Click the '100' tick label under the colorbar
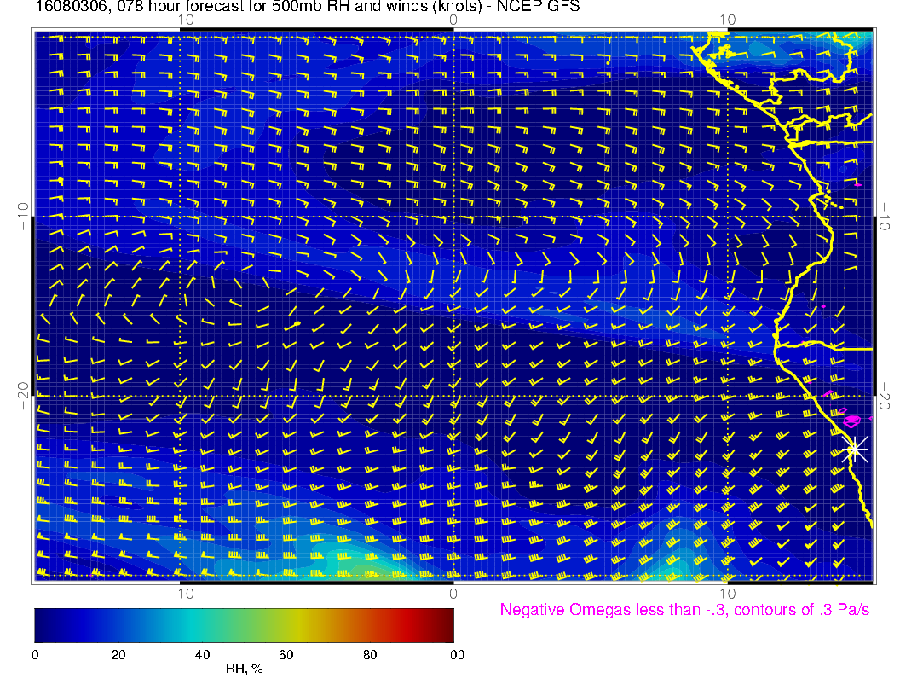The height and width of the screenshot is (696, 900). 453,654
